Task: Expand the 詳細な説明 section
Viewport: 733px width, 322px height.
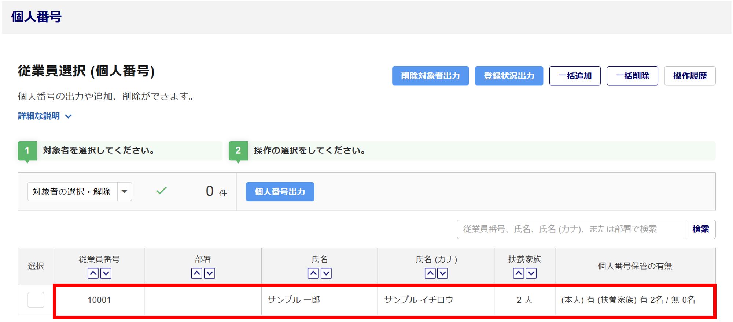Action: 45,116
